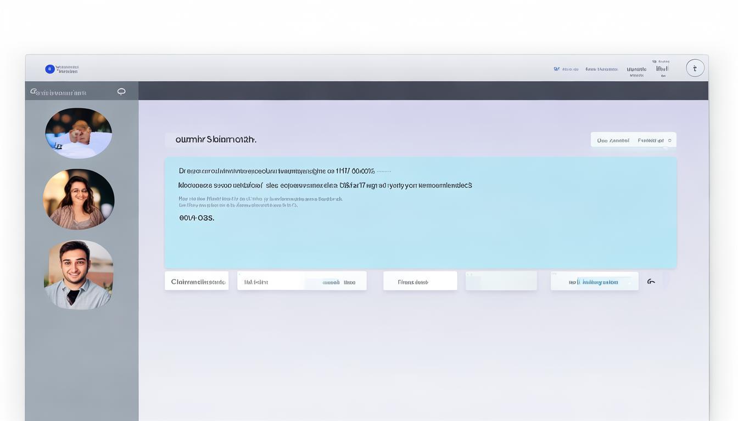Click the button with blue highlighted text
Viewport: 738px width, 421px height.
(595, 282)
